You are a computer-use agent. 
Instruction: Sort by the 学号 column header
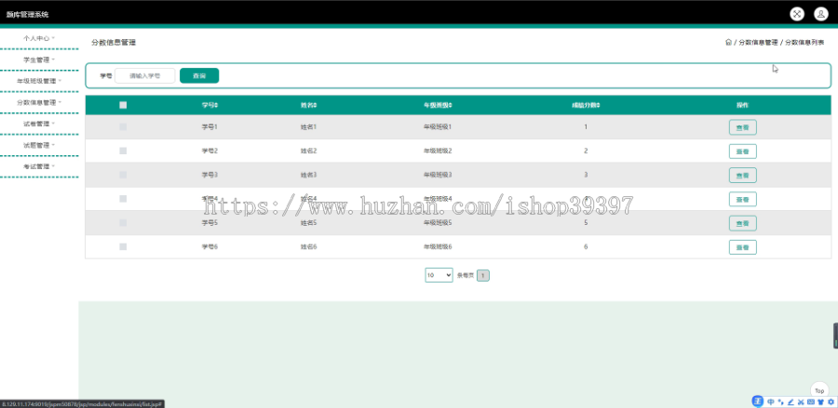tap(209, 105)
